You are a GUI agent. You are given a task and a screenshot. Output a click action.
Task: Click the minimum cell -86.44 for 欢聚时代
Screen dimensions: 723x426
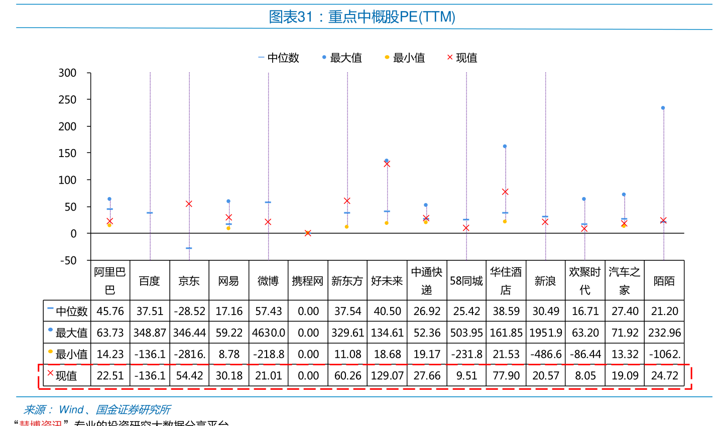pos(585,354)
